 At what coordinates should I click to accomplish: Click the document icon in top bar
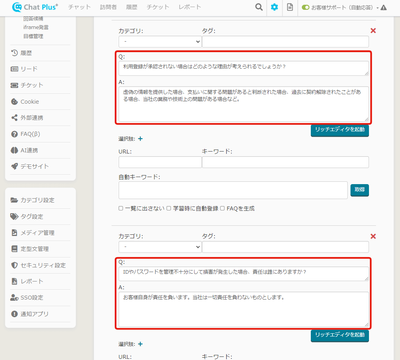[290, 7]
